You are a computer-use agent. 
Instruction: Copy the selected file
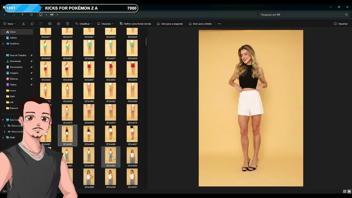32,24
